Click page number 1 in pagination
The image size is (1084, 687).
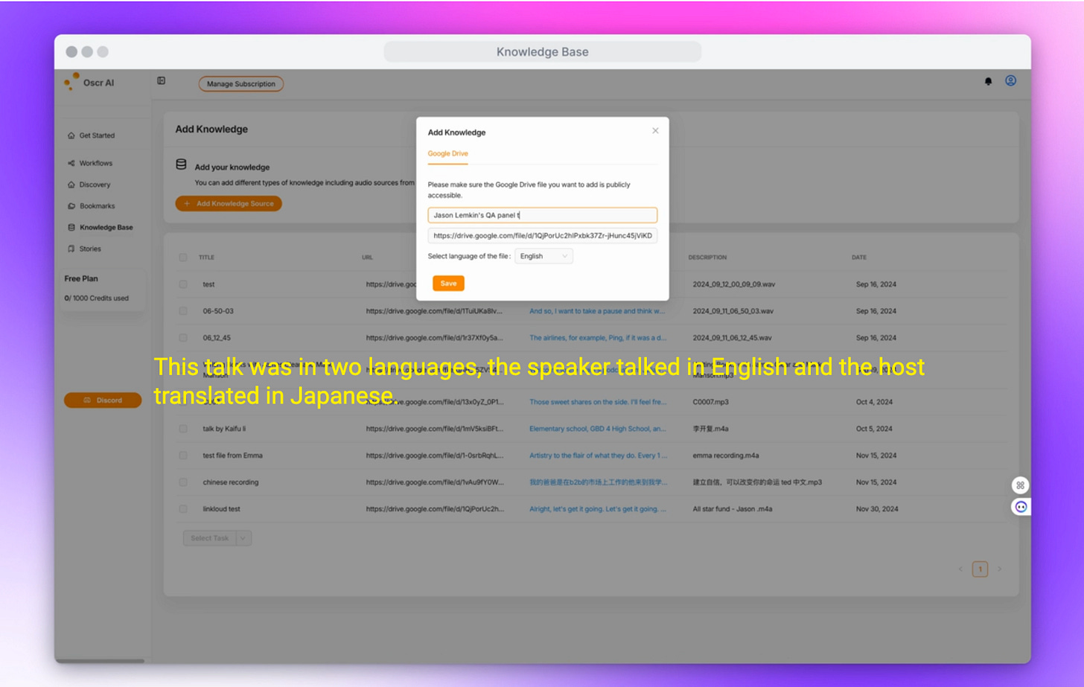pyautogui.click(x=980, y=569)
